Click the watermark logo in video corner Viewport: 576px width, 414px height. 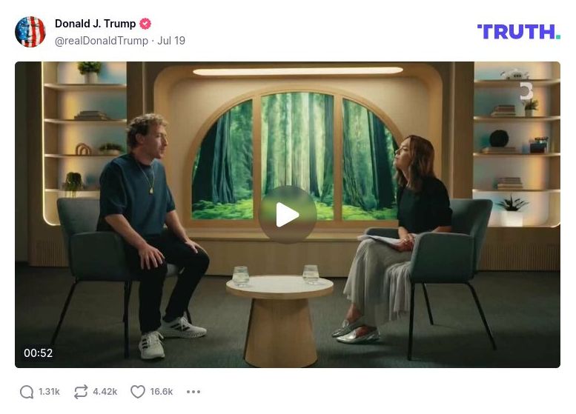526,91
